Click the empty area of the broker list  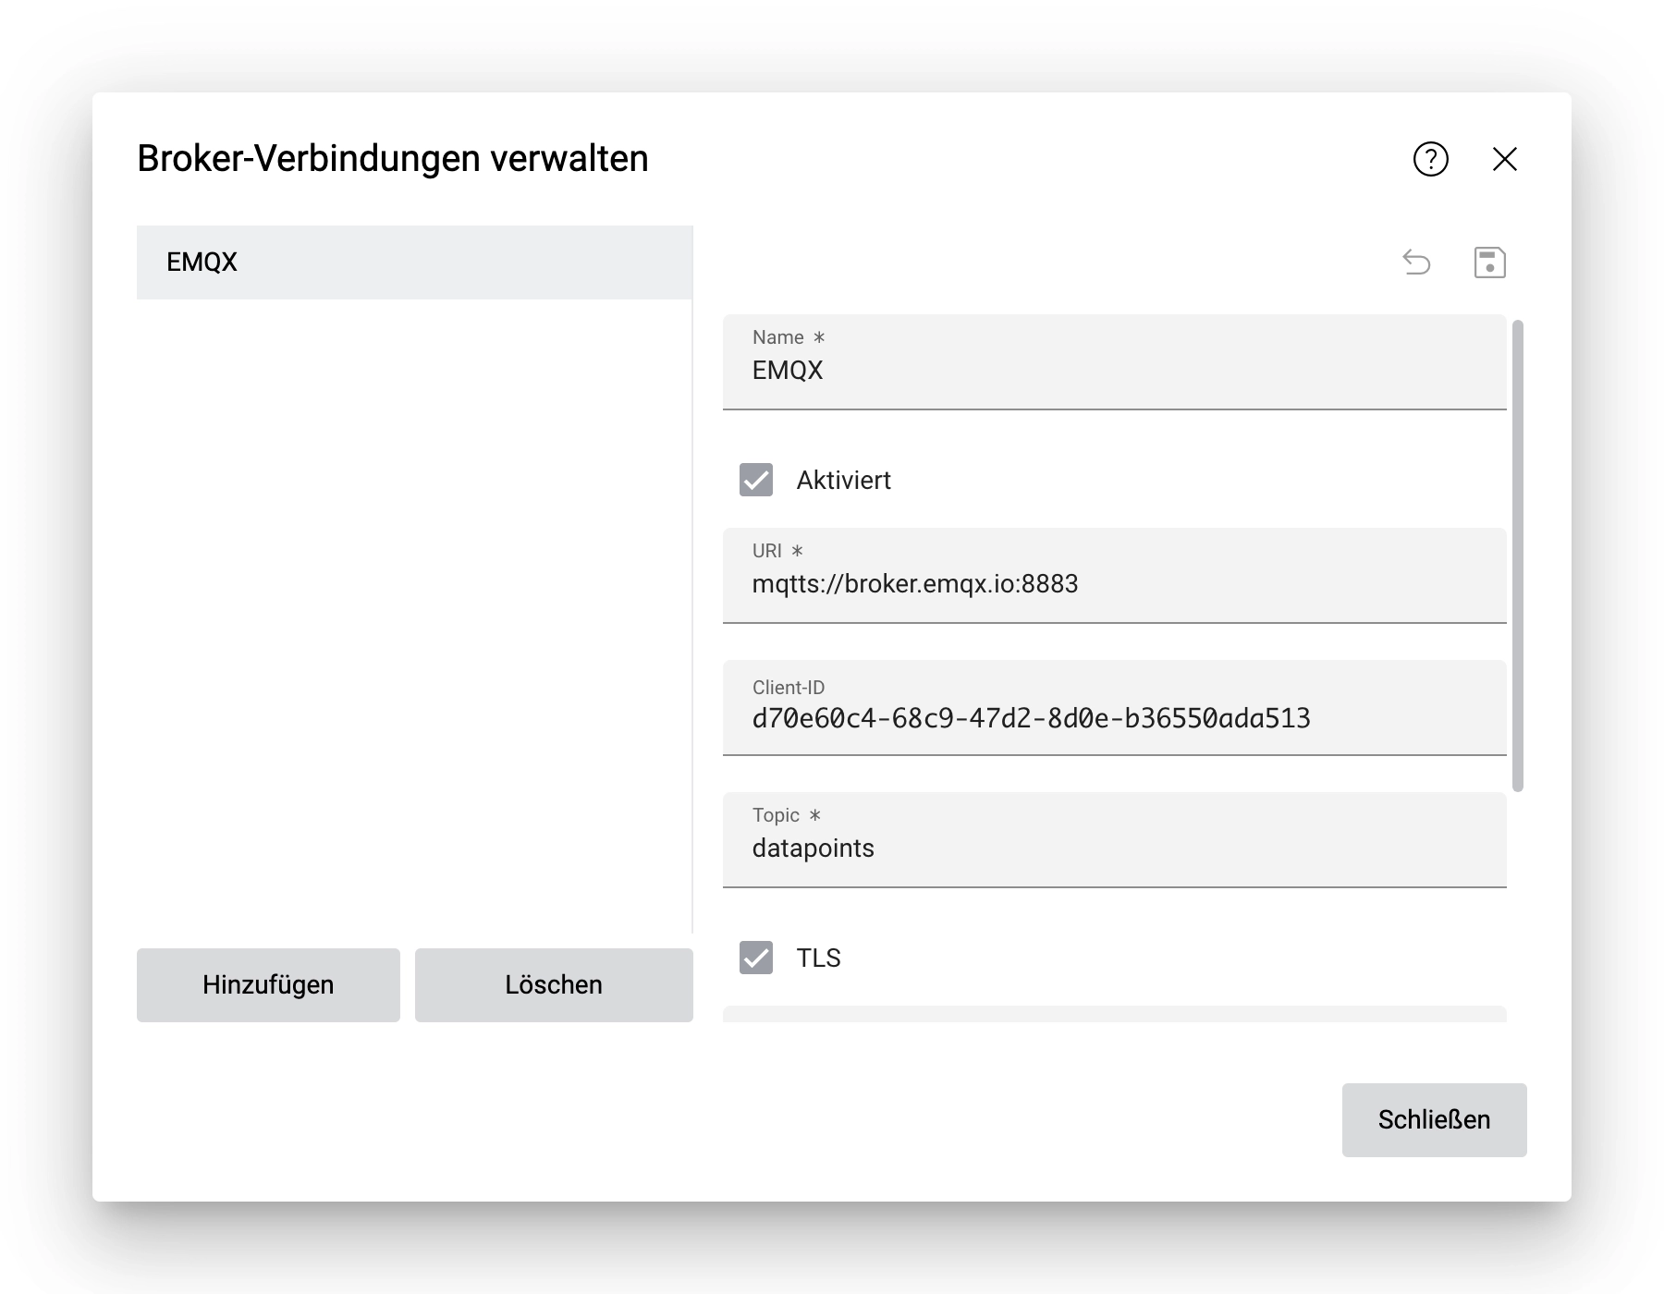[x=414, y=610]
